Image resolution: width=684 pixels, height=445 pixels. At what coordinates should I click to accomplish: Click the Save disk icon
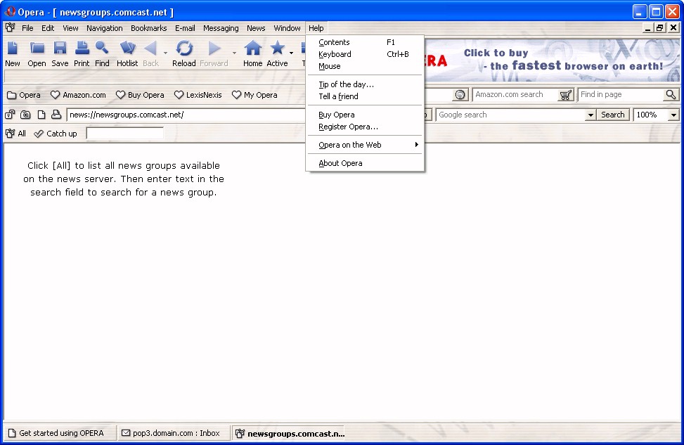pyautogui.click(x=60, y=49)
